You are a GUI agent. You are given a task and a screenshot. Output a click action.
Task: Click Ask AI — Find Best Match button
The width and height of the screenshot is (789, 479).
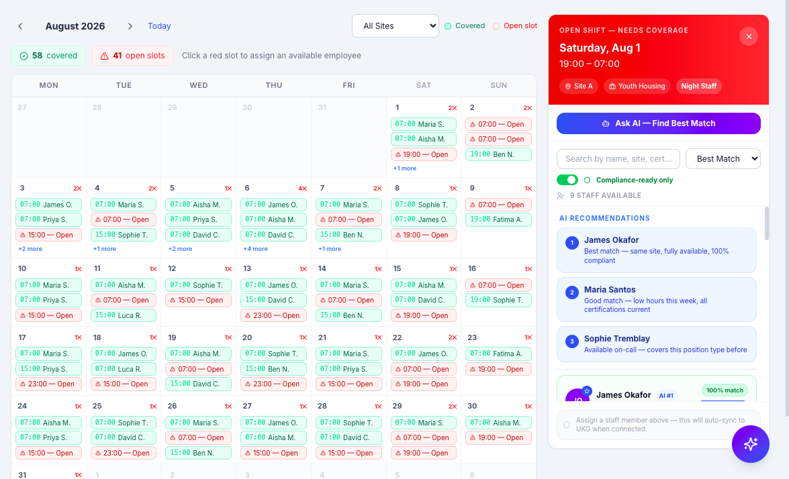point(658,123)
